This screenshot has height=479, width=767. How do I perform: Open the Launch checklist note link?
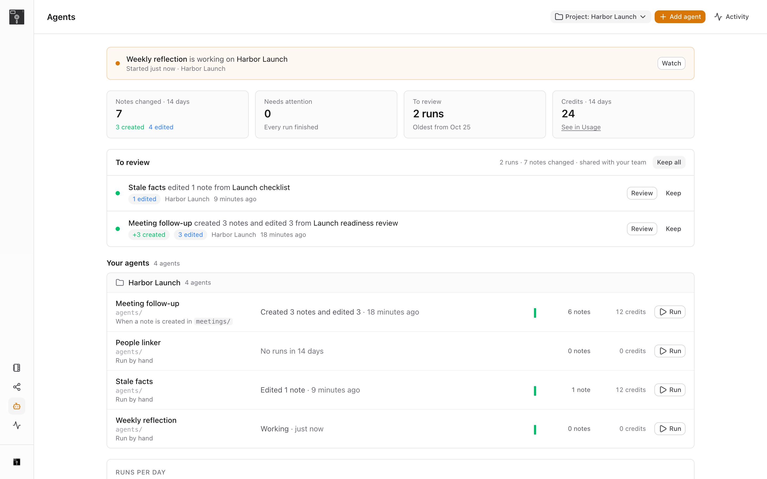pos(261,188)
